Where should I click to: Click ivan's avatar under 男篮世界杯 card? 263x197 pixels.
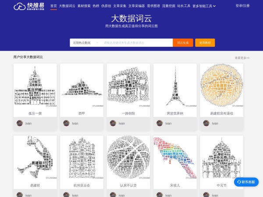pyautogui.click(x=160, y=123)
